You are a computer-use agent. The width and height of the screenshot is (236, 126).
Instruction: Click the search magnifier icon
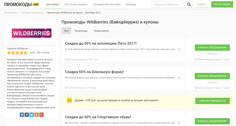189,4
